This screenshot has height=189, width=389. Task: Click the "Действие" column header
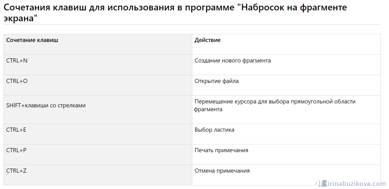click(208, 40)
